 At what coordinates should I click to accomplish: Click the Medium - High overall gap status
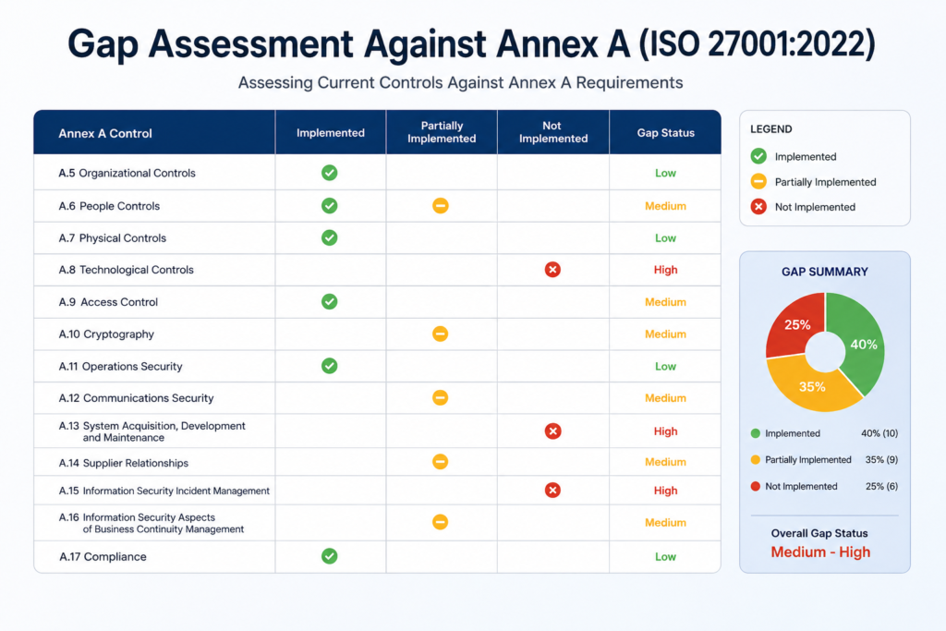[x=820, y=552]
